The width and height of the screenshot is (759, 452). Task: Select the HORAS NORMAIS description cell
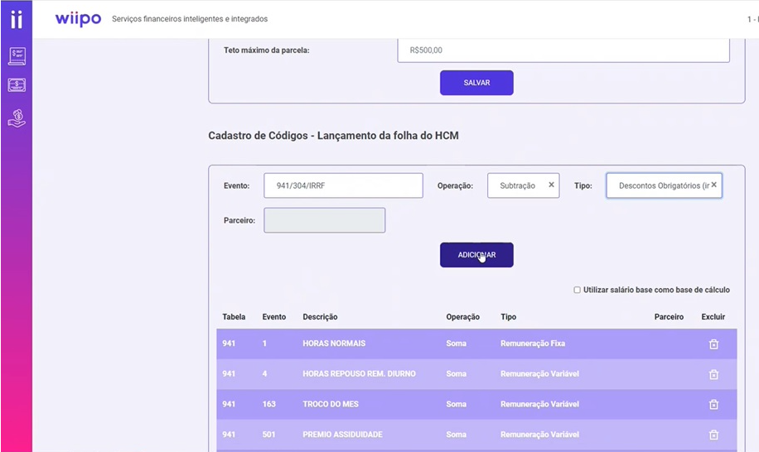[x=334, y=344]
